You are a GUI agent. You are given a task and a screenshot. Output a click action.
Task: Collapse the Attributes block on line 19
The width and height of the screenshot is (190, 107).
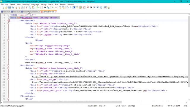(8, 65)
